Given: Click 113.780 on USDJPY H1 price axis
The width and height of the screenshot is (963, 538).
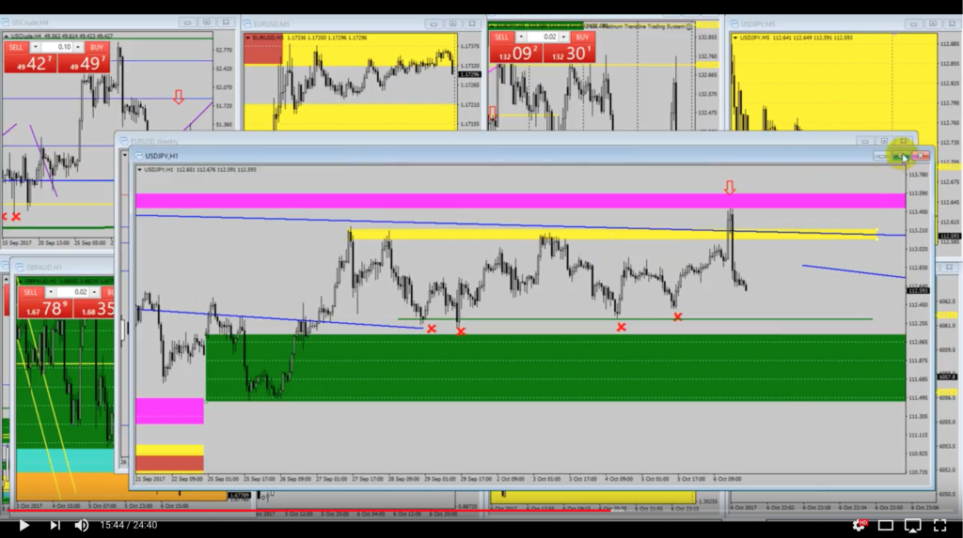Looking at the screenshot, I should [918, 175].
